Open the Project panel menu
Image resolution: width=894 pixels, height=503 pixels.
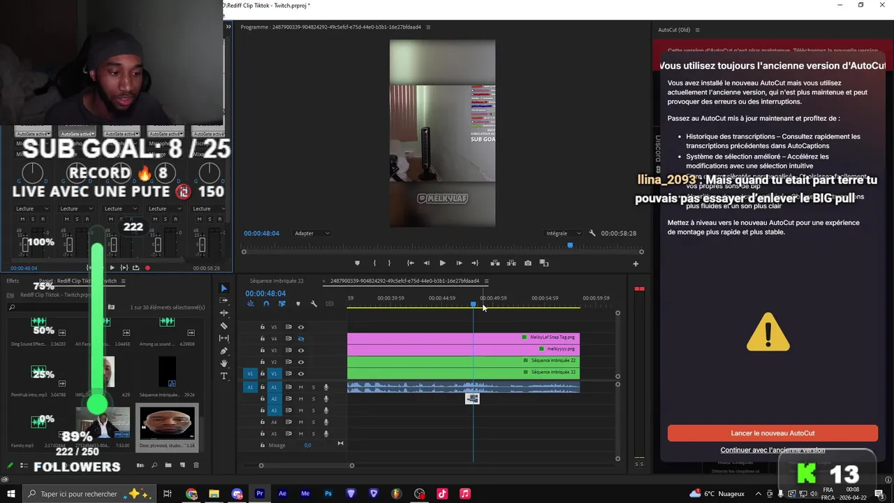click(x=123, y=281)
